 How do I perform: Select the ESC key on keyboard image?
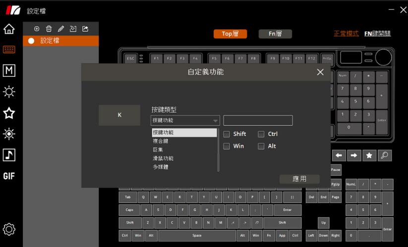(130, 58)
